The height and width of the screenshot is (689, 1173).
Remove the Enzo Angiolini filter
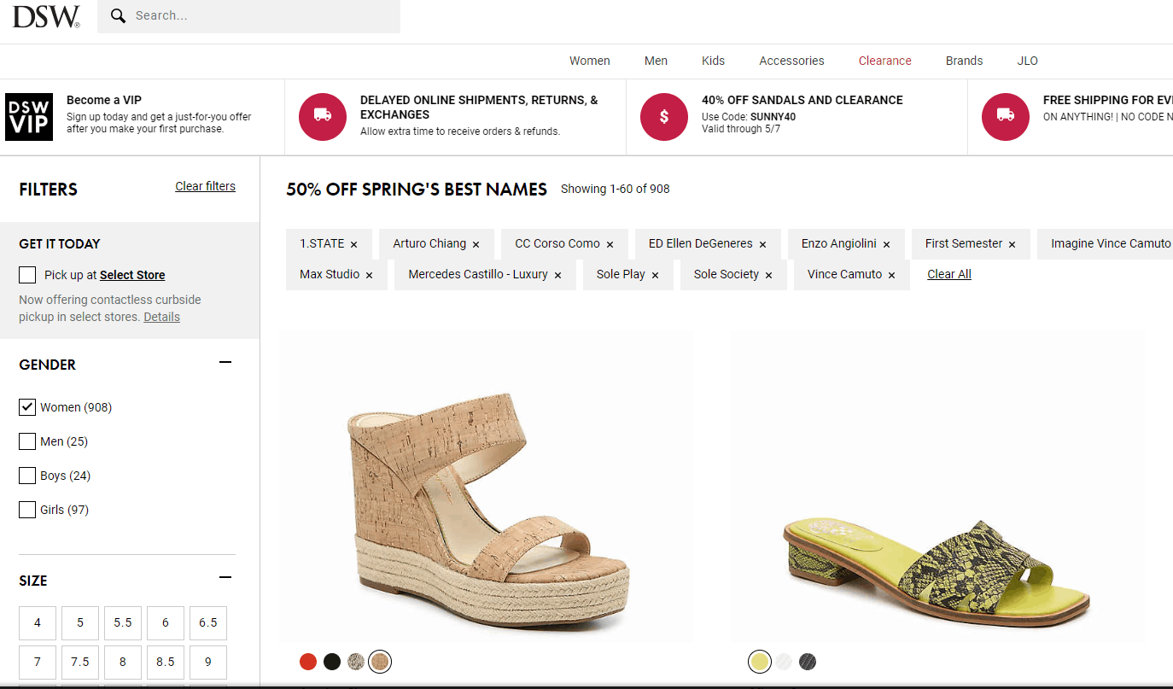[886, 244]
